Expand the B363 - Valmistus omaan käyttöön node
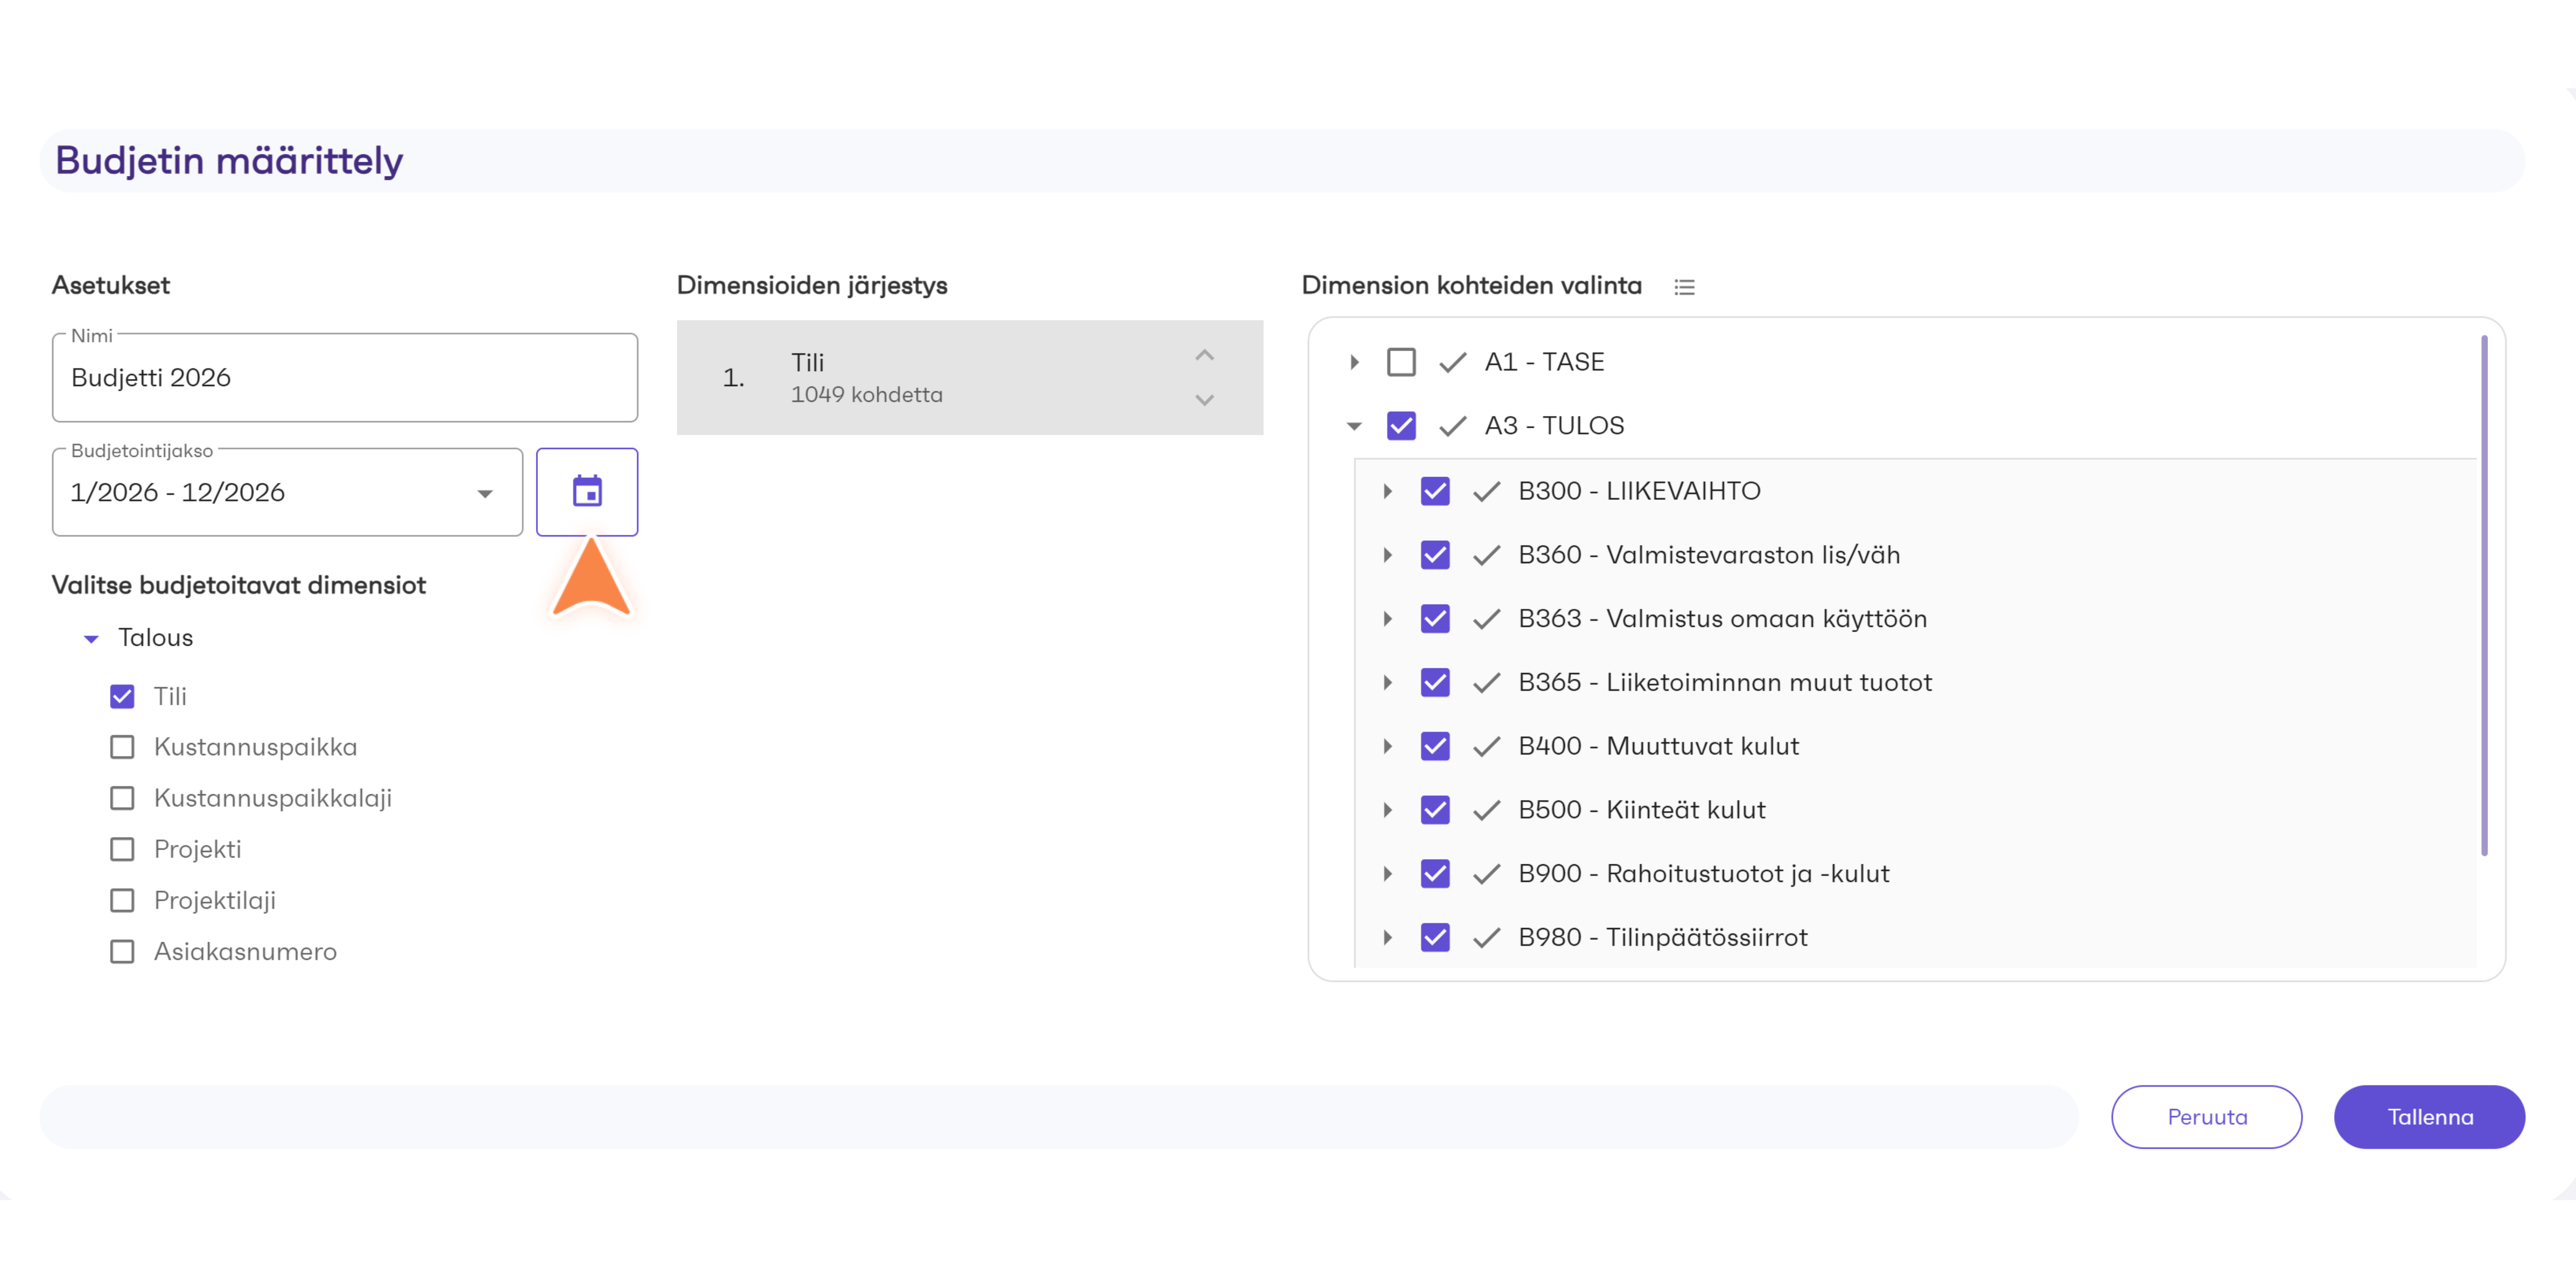The height and width of the screenshot is (1288, 2576). [1388, 619]
